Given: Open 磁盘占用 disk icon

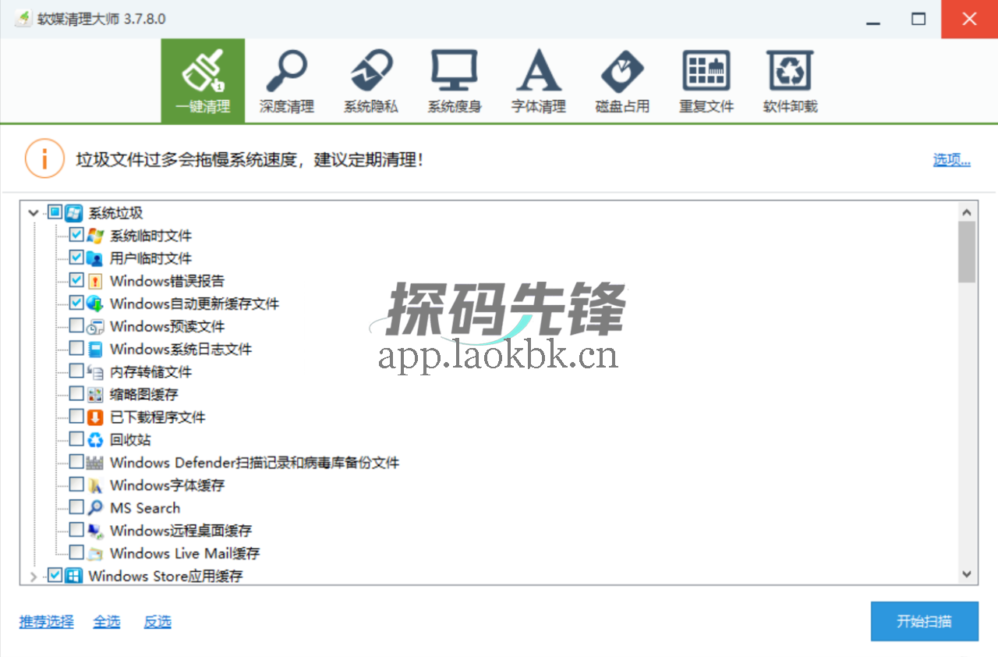Looking at the screenshot, I should (622, 71).
